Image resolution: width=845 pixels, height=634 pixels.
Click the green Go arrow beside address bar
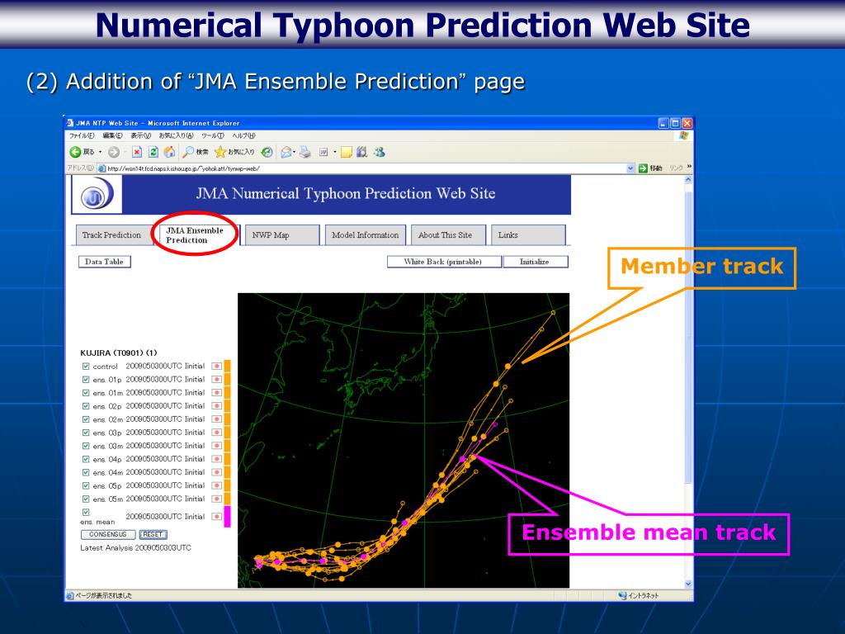point(643,168)
